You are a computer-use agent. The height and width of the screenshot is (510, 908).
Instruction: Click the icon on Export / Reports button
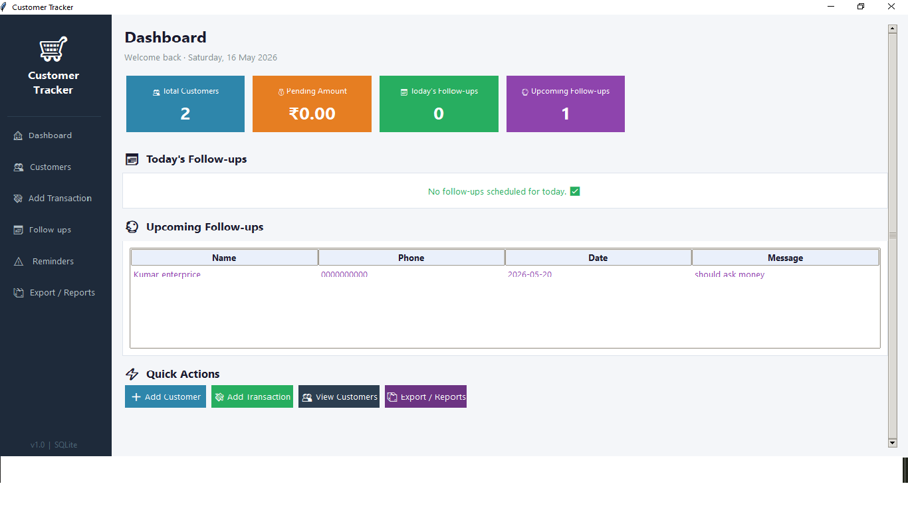click(392, 397)
